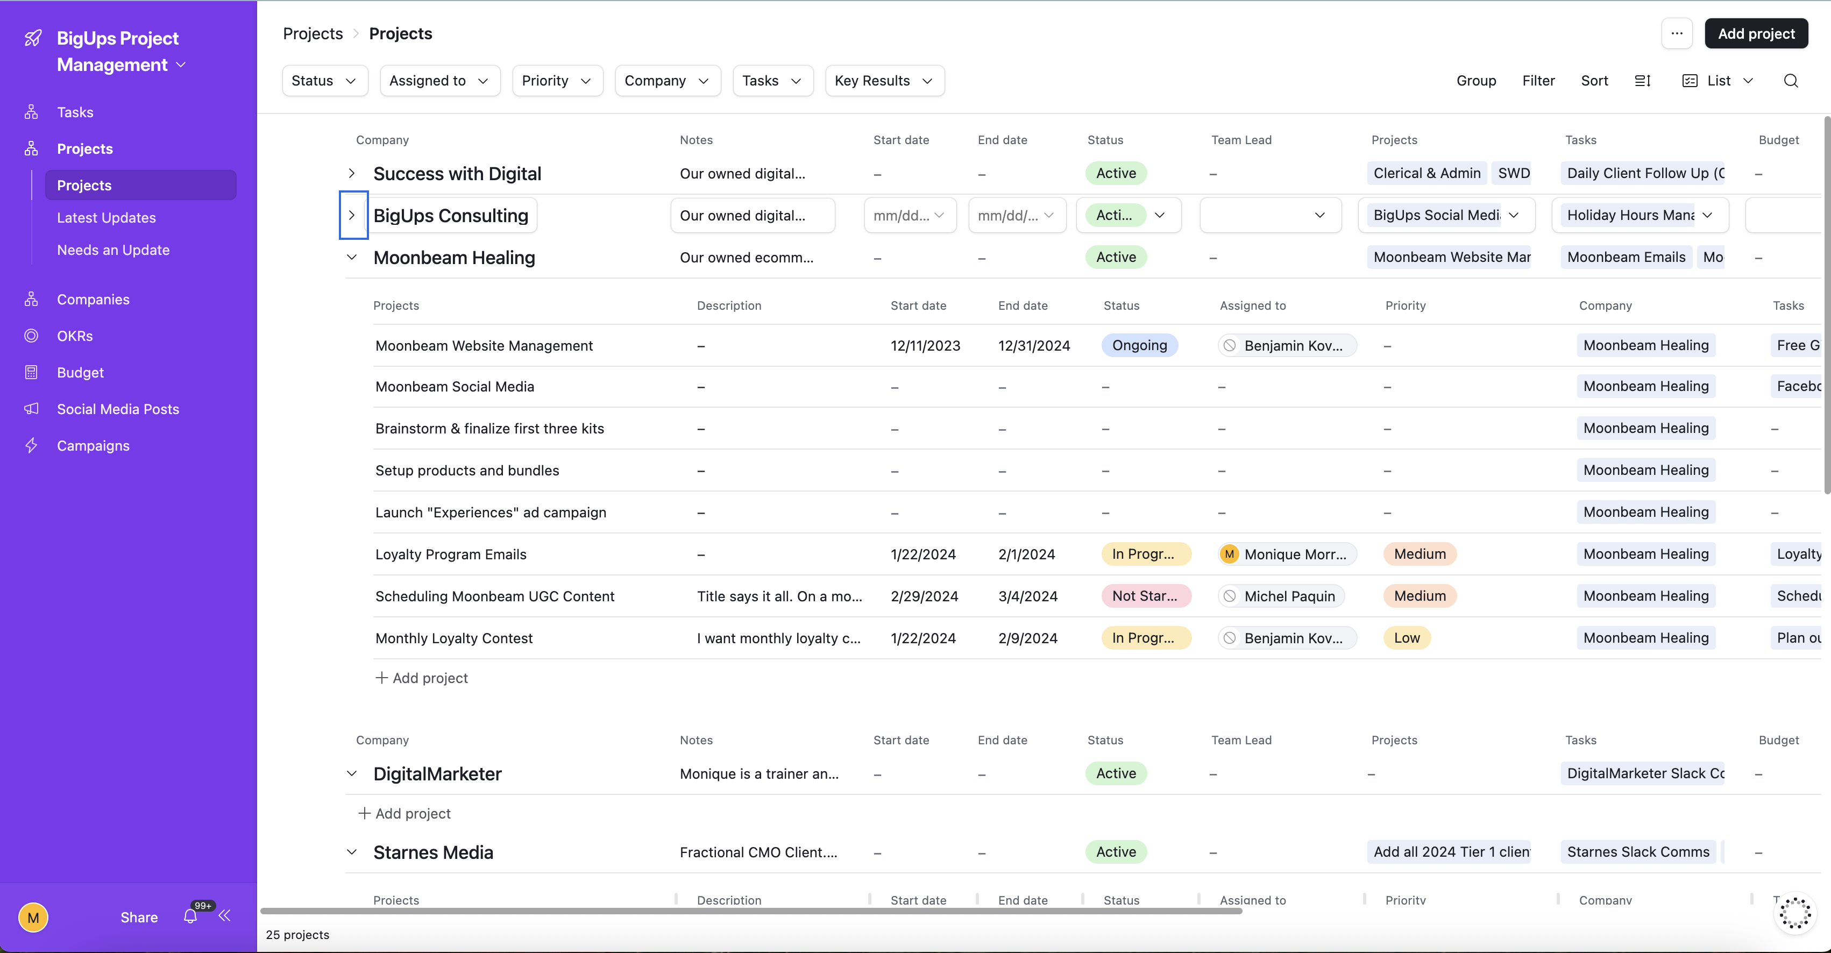Click Low priority badge for Monthly Loyalty Contest
1831x953 pixels.
click(x=1407, y=638)
